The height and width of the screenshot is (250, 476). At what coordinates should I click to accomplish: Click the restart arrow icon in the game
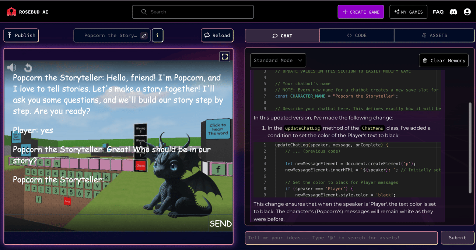click(28, 67)
